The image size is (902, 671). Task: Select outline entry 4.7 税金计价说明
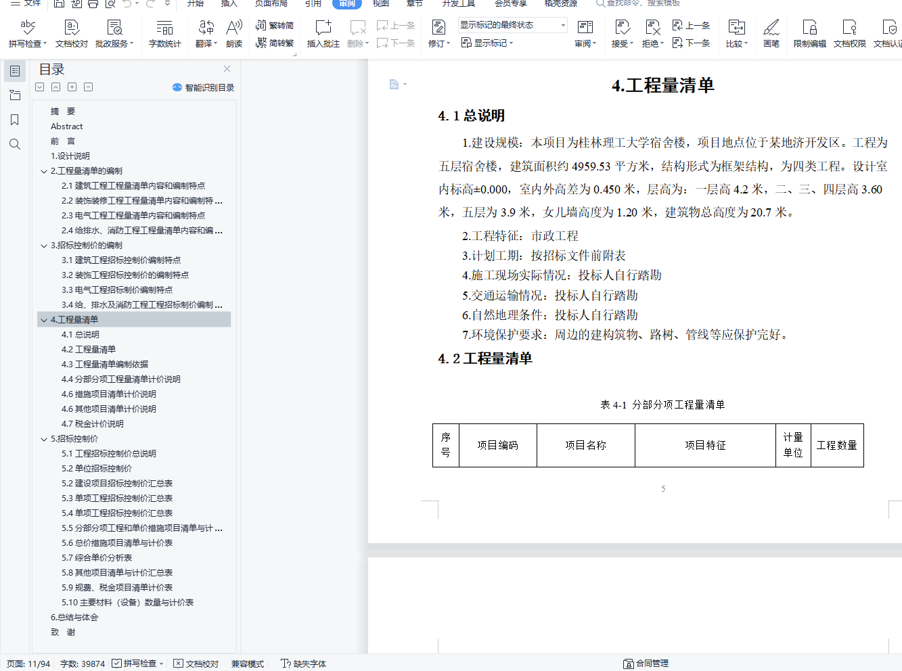(93, 424)
